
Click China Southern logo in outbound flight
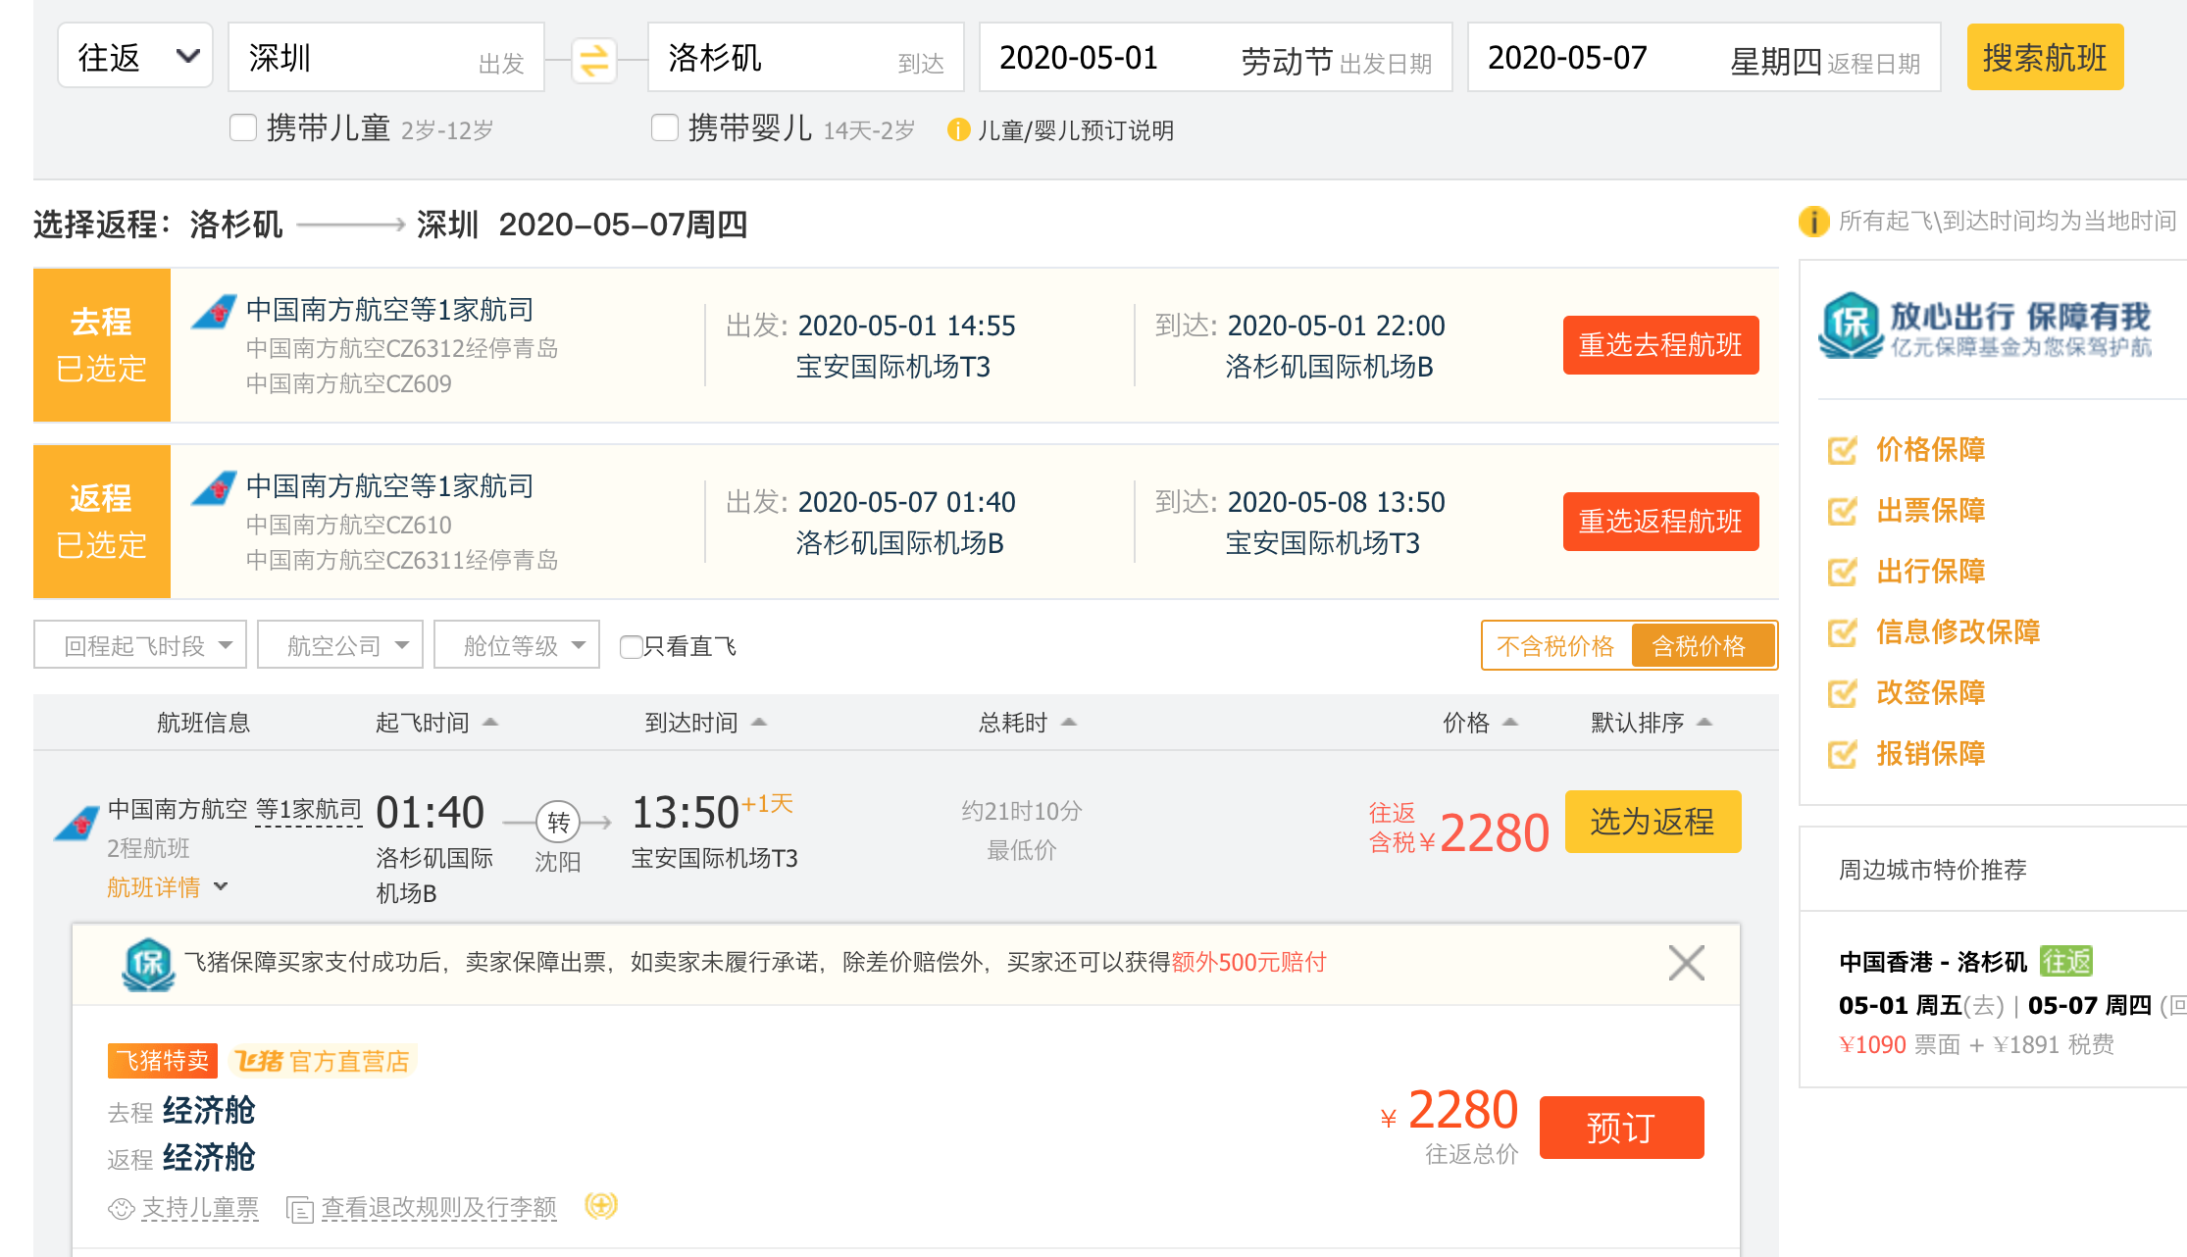pyautogui.click(x=214, y=311)
